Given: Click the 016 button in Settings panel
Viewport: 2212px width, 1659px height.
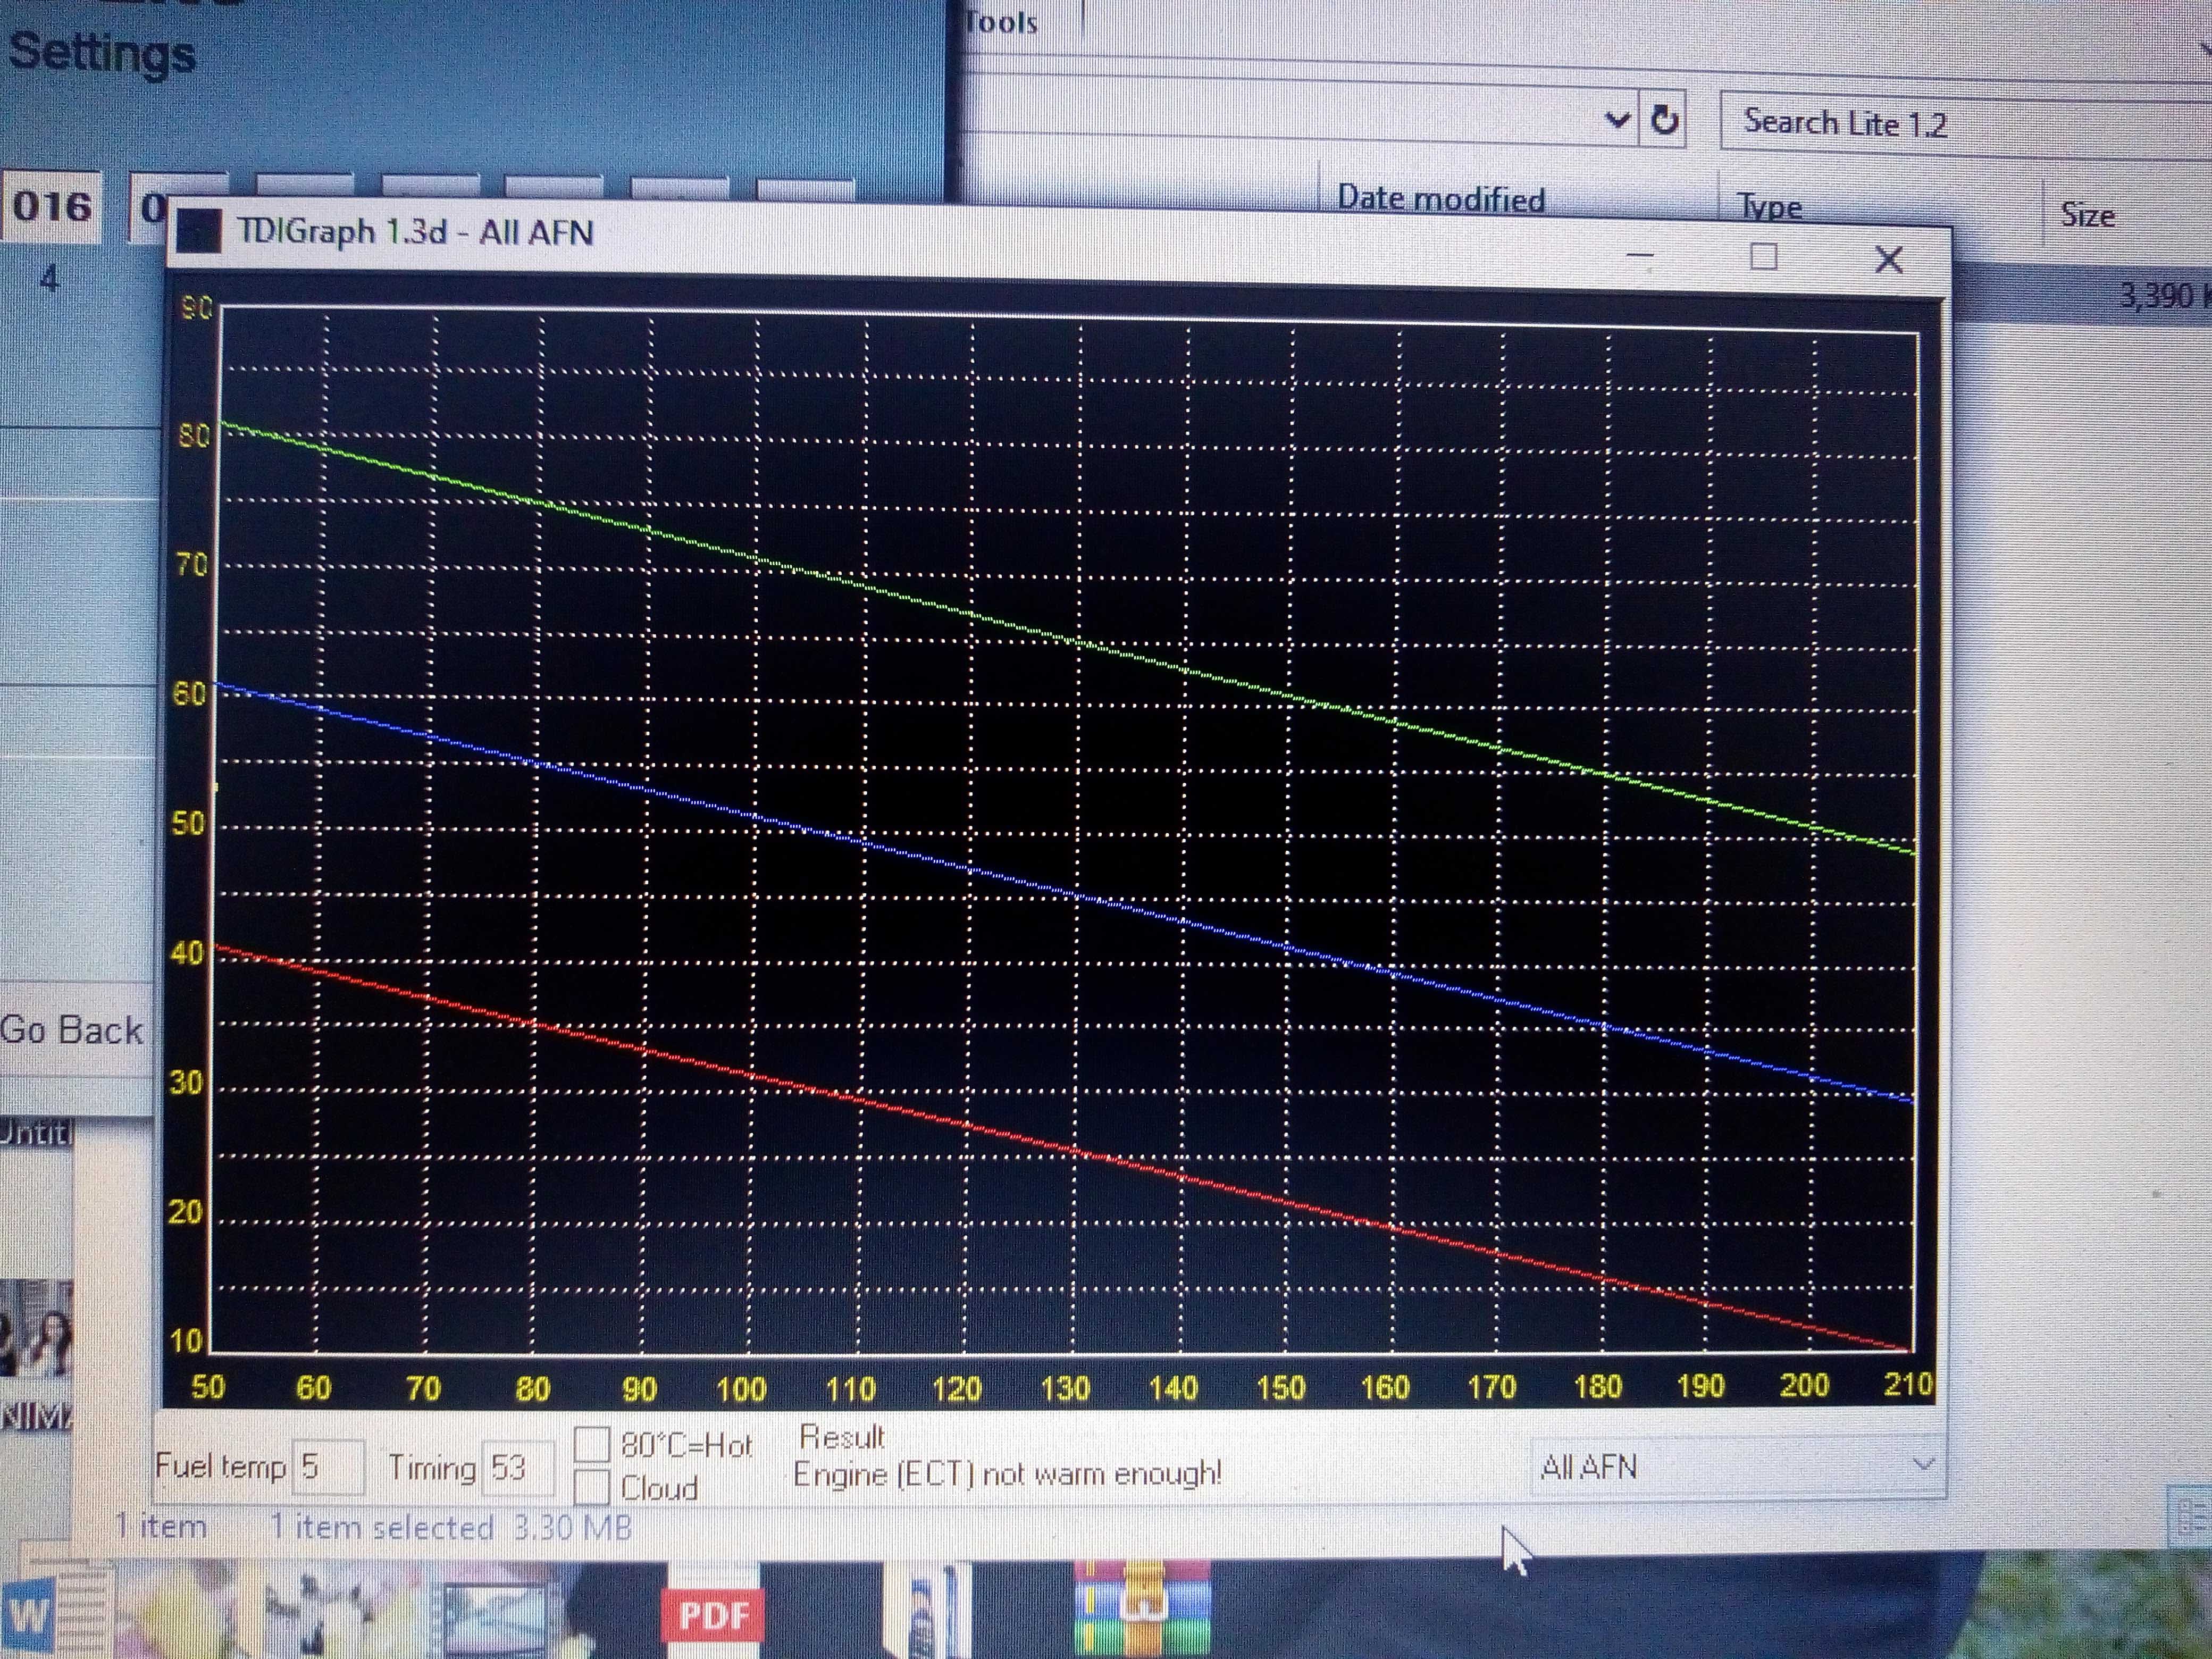Looking at the screenshot, I should pyautogui.click(x=52, y=207).
